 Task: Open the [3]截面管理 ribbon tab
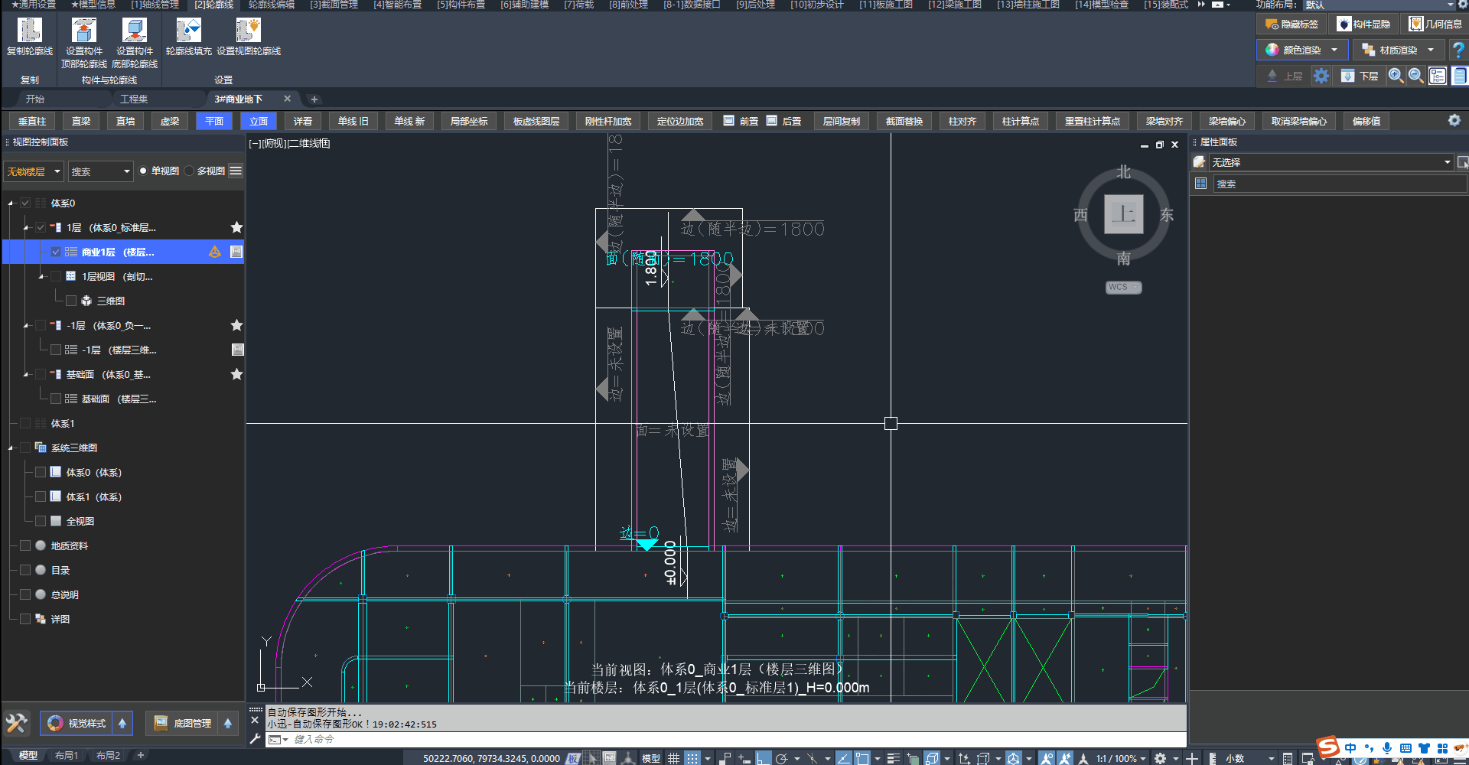coord(334,5)
